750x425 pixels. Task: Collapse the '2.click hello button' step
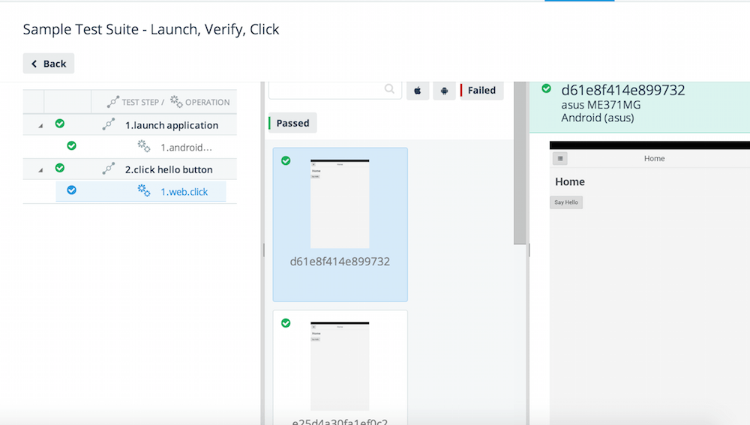tap(40, 169)
